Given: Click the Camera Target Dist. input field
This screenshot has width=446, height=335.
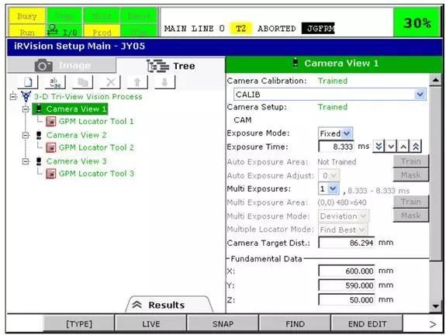Looking at the screenshot, I should 346,243.
